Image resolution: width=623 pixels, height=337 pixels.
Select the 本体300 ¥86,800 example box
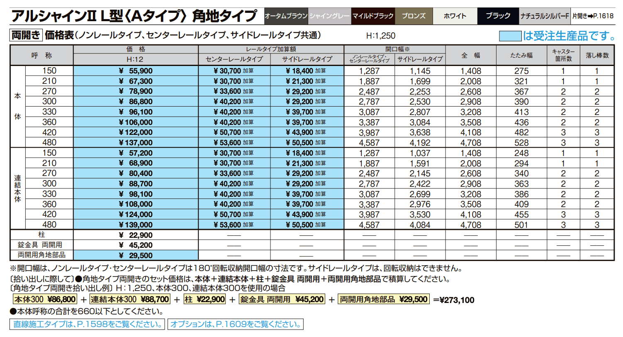point(46,299)
